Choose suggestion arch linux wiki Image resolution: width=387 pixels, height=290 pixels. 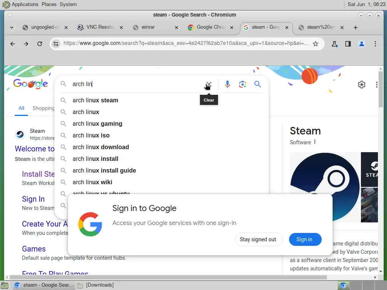click(162, 182)
